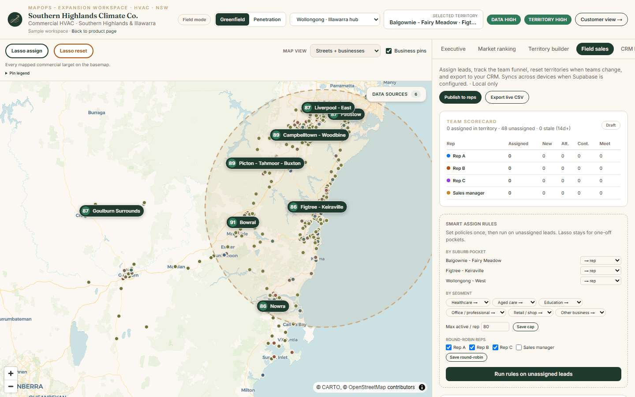Click the Save cap button
This screenshot has width=635, height=397.
click(525, 327)
